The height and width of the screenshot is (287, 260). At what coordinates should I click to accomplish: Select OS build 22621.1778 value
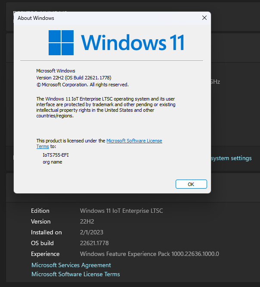point(94,243)
